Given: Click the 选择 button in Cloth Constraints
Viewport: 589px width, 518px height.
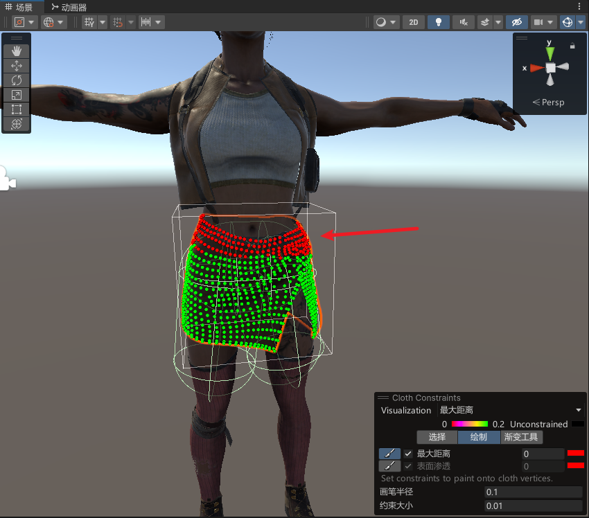Looking at the screenshot, I should tap(437, 437).
